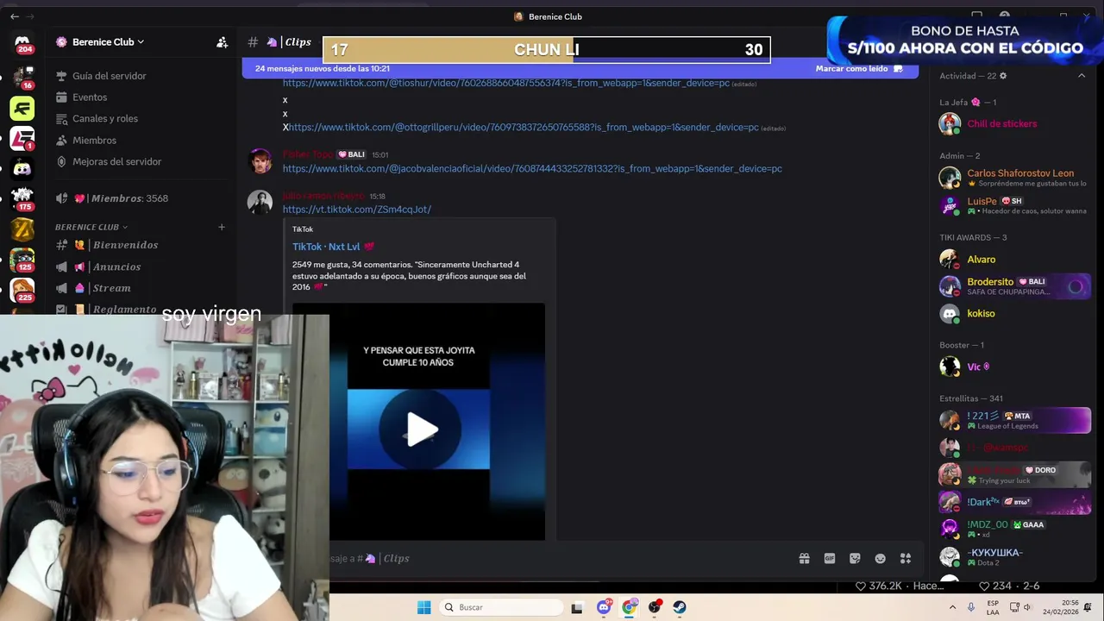Open the TikTok · Nxt Lvl embed title
This screenshot has height=621, width=1104.
click(333, 247)
